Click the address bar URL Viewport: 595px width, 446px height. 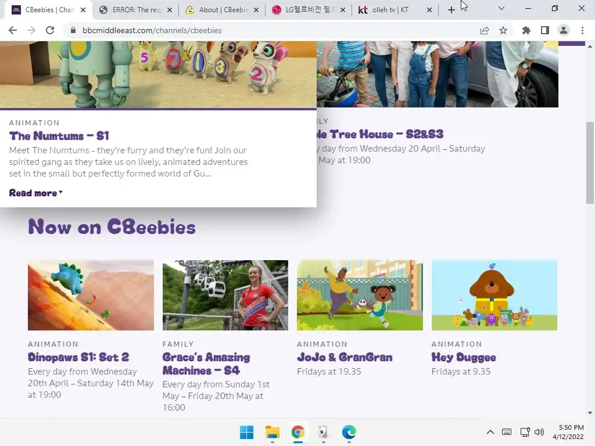coord(152,30)
